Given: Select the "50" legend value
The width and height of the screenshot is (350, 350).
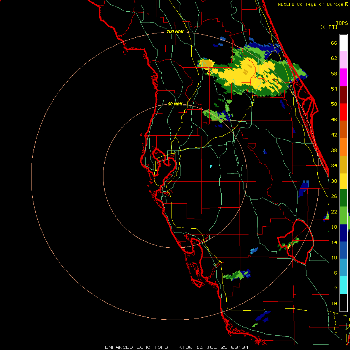Looking at the screenshot, I should pyautogui.click(x=334, y=104).
